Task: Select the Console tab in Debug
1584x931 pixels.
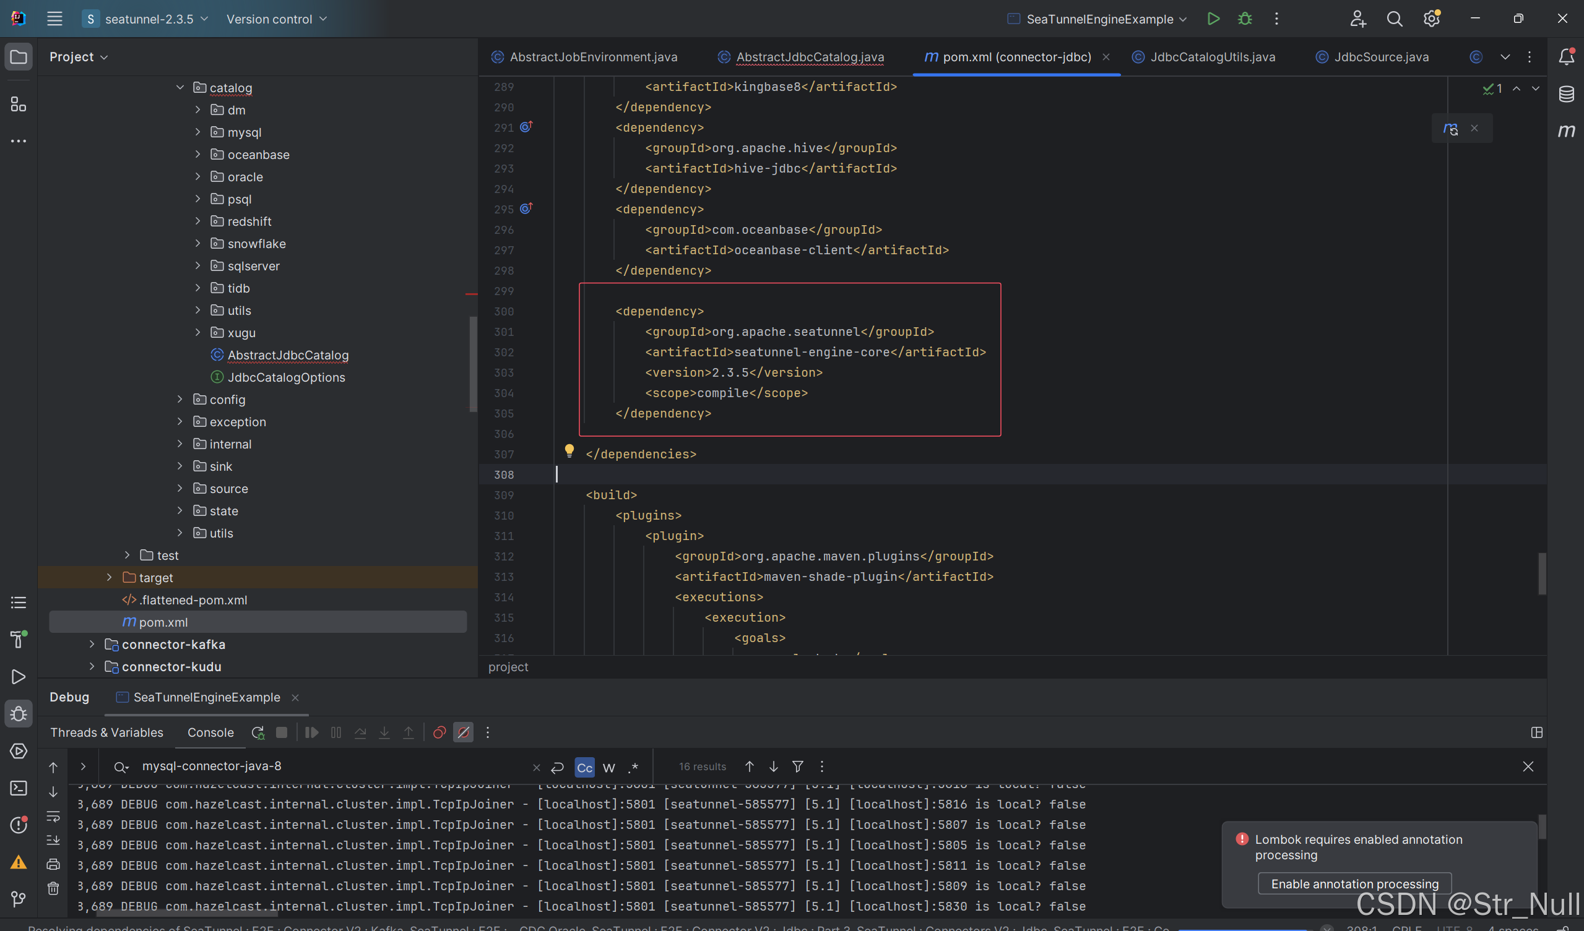Action: coord(210,732)
